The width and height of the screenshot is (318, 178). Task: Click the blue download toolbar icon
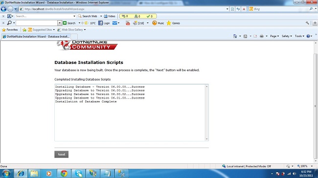(9, 16)
